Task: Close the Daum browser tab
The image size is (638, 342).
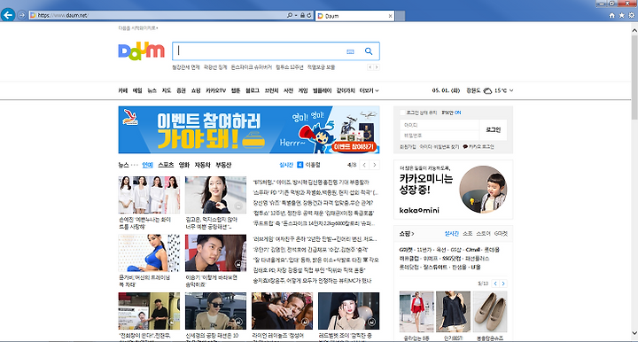Action: point(390,16)
